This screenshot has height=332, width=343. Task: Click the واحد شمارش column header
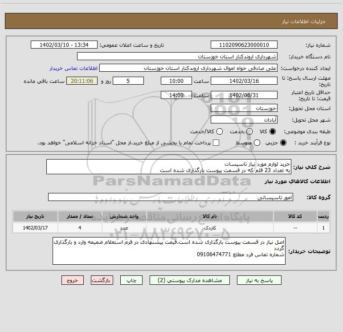(x=124, y=217)
